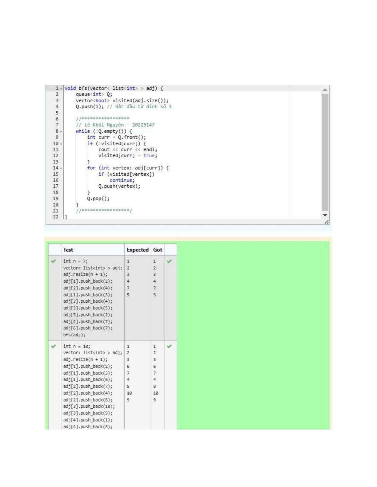Click the comment containing student ID 20225147
The image size is (377, 487).
click(115, 125)
